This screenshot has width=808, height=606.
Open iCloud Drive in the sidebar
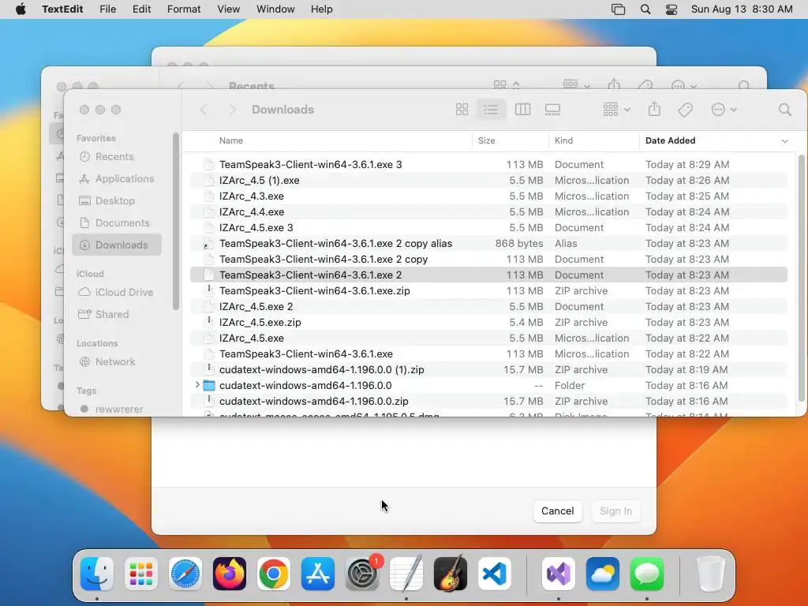pos(117,292)
